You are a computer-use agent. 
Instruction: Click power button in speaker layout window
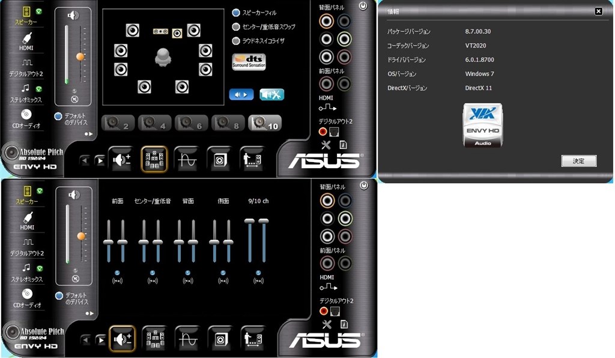pos(363,6)
